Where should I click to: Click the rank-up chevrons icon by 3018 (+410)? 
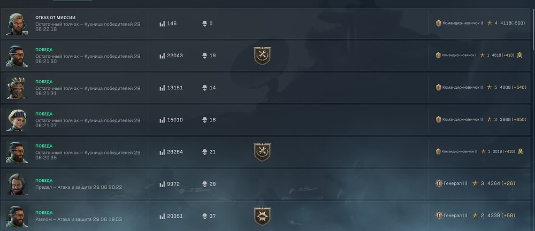[520, 151]
